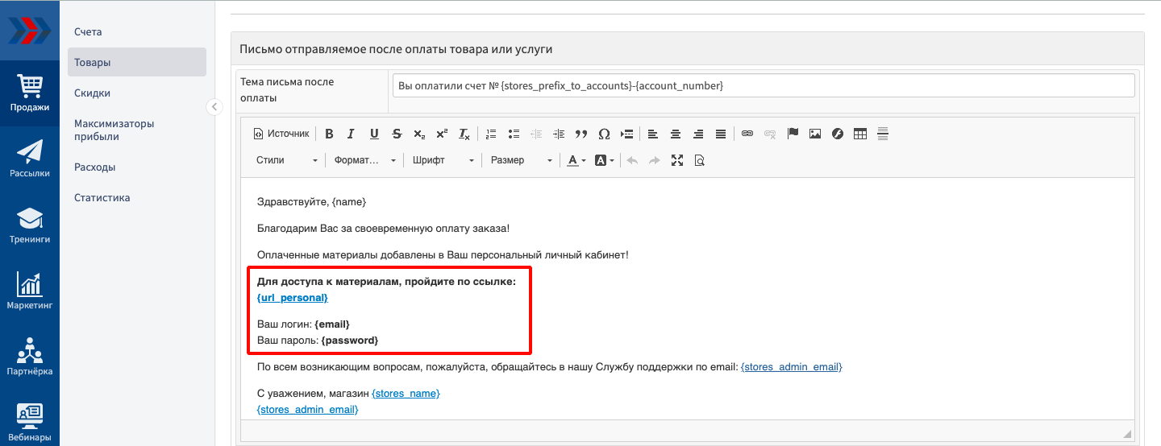
Task: Toggle strikethrough formatting
Action: coord(397,134)
